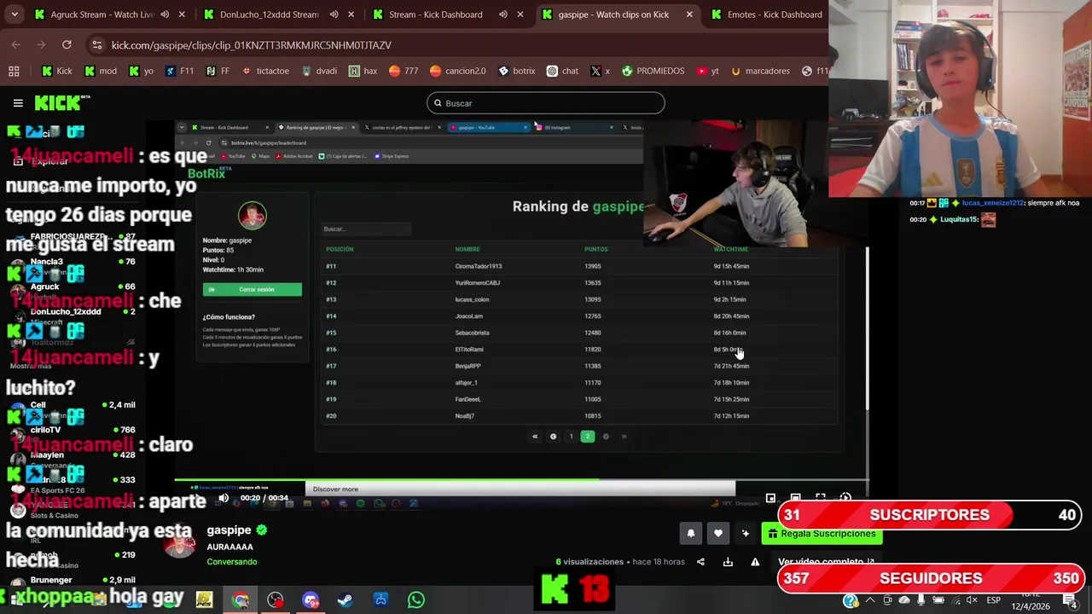1092x614 pixels.
Task: Click the kick.com clip URL address bar
Action: point(251,45)
